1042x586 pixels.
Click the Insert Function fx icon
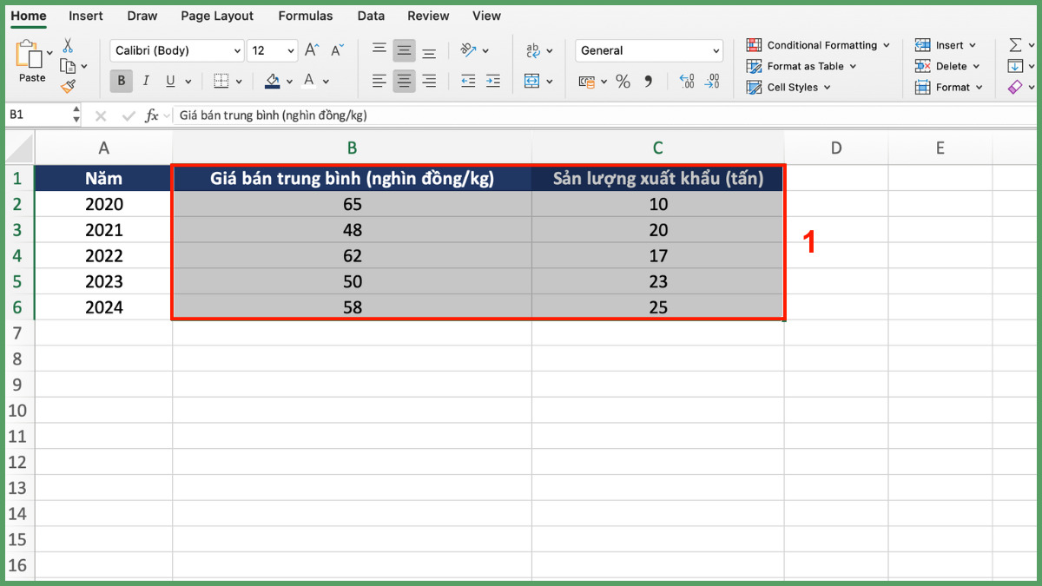tap(151, 115)
